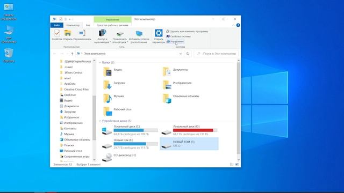Click Добавить сетевое расположение icon
The width and height of the screenshot is (344, 193).
click(139, 36)
